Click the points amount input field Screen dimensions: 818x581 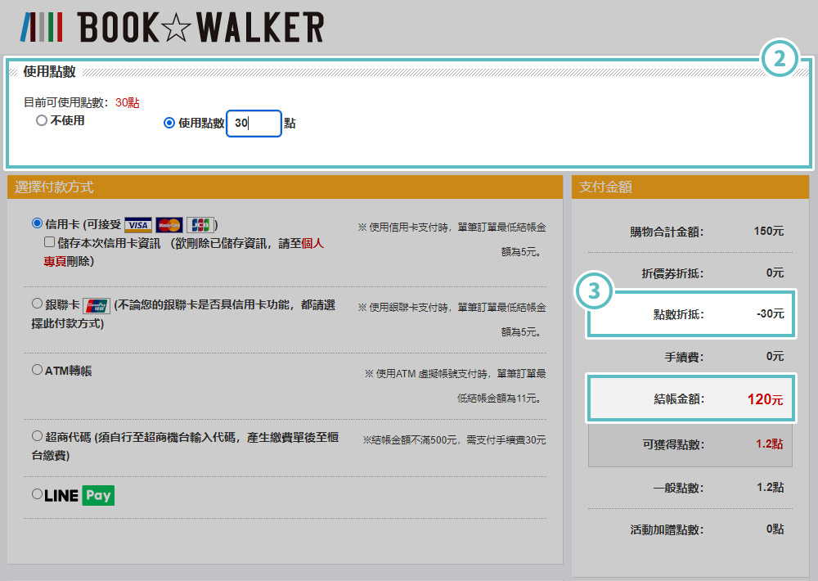[x=254, y=124]
